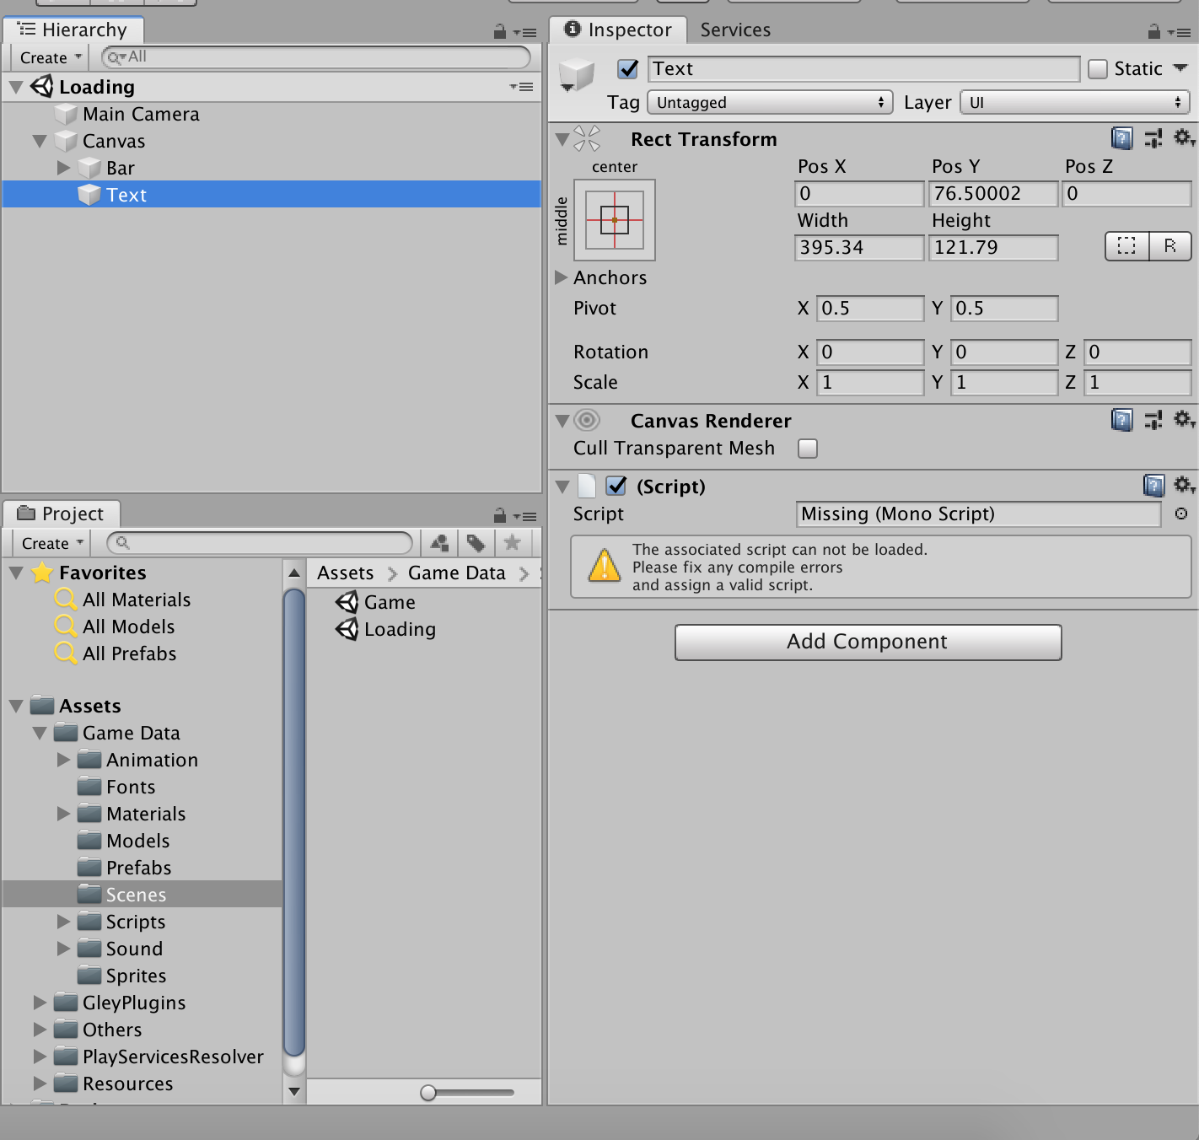Screen dimensions: 1199x1140
Task: Open the Create menu in Hierarchy
Action: click(48, 57)
